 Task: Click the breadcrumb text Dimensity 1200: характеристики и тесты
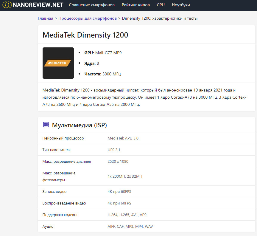[160, 18]
